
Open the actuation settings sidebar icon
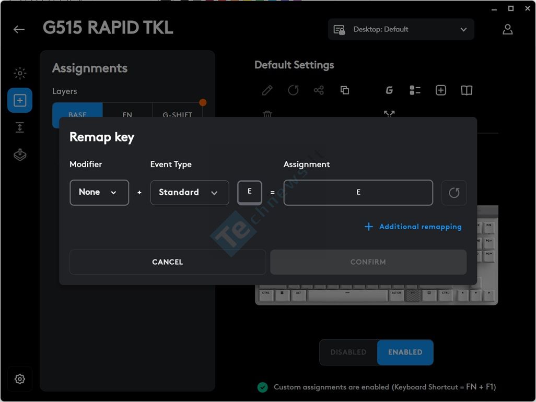tap(20, 127)
